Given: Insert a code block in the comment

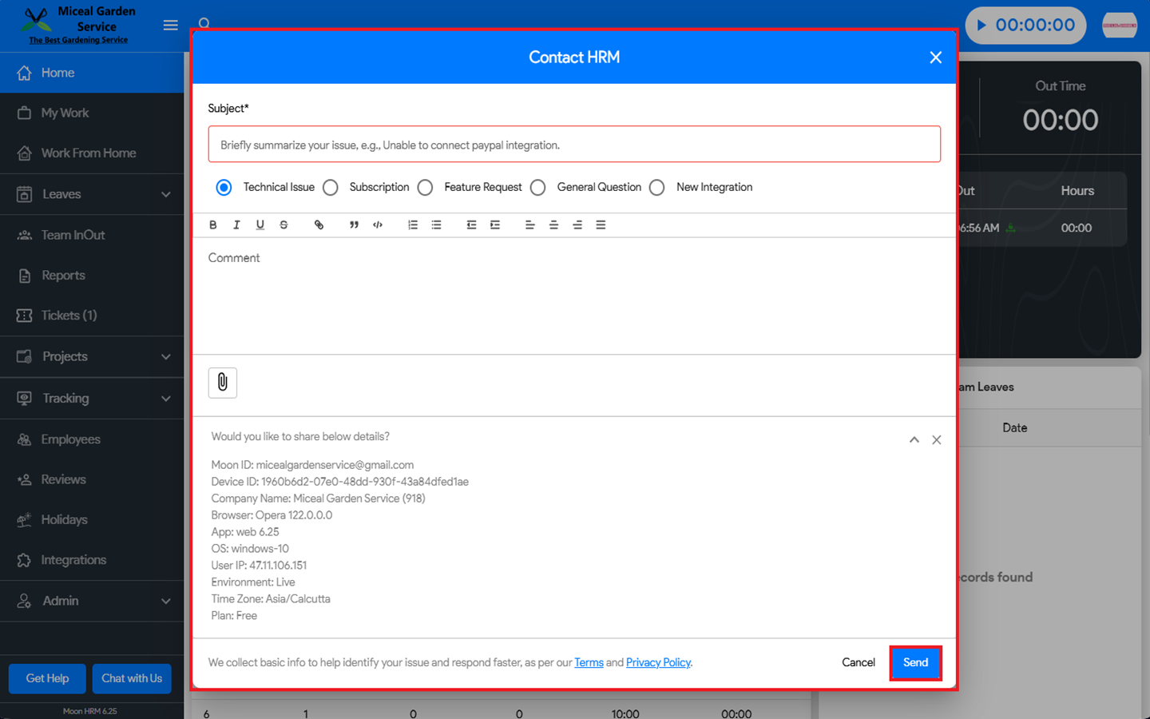Looking at the screenshot, I should pos(378,225).
